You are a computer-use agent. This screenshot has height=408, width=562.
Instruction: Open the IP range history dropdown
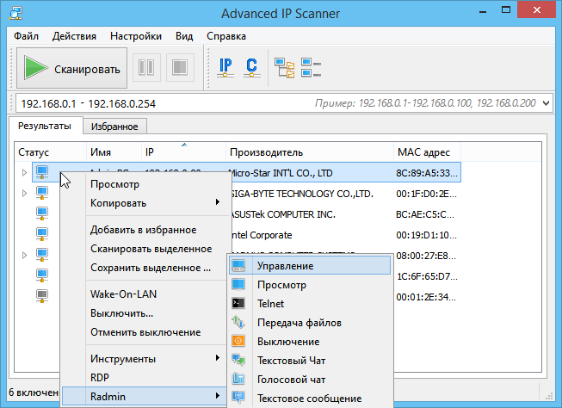(x=546, y=103)
